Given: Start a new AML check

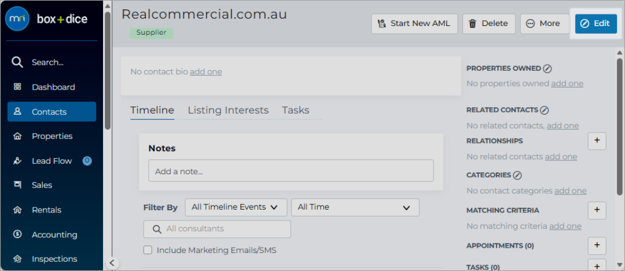Looking at the screenshot, I should (x=414, y=24).
